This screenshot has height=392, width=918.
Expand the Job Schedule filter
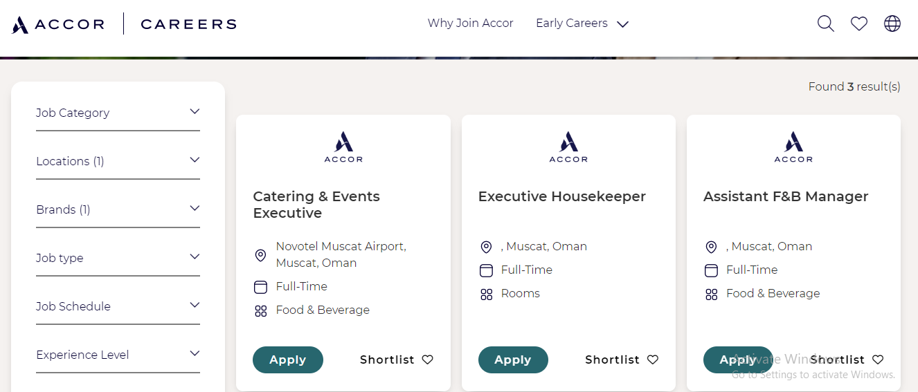pos(118,306)
